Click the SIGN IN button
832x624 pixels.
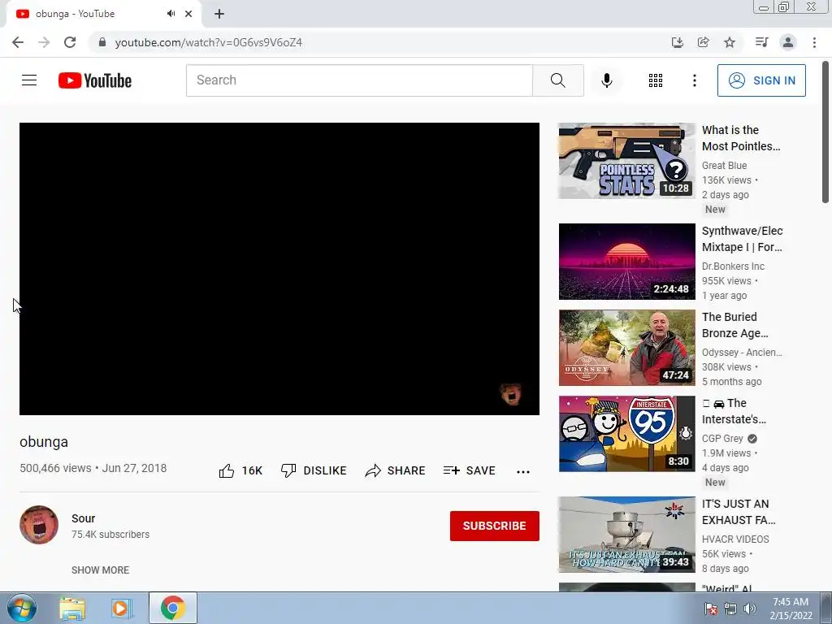click(761, 80)
